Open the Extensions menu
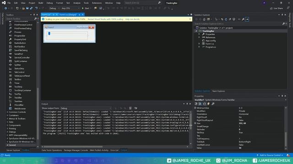The width and height of the screenshot is (293, 164). (97, 3)
